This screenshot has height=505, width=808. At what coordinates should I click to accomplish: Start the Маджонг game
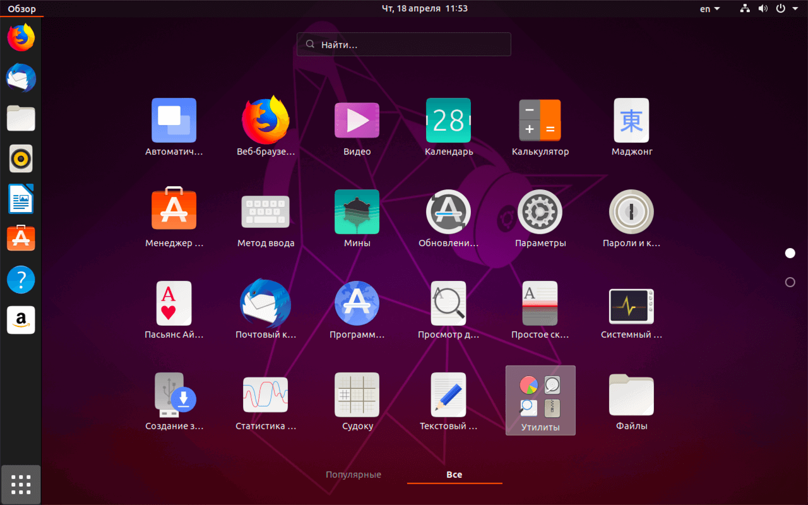pos(631,127)
